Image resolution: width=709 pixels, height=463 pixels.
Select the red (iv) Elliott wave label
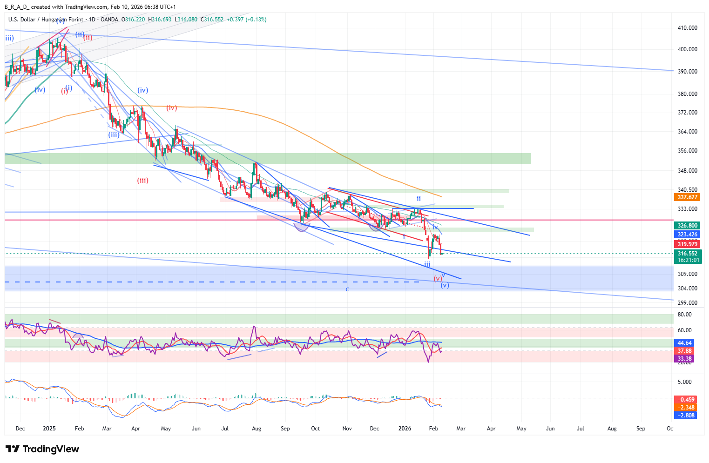pyautogui.click(x=172, y=108)
